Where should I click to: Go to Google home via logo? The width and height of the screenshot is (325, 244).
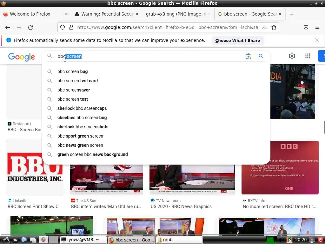pyautogui.click(x=22, y=57)
